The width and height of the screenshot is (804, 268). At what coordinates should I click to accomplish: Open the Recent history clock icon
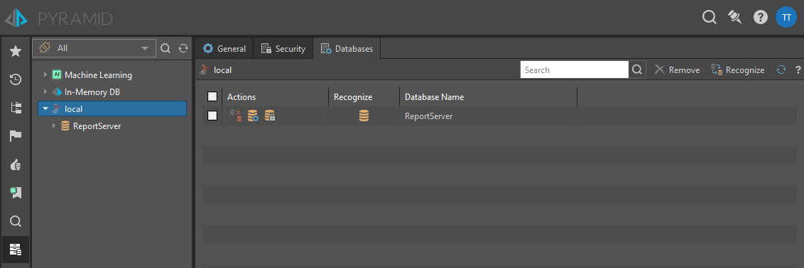[x=16, y=79]
